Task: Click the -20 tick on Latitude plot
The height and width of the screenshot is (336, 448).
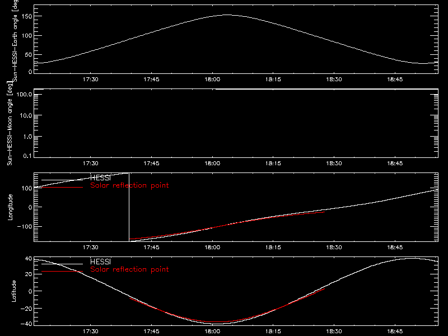Action: (26, 309)
